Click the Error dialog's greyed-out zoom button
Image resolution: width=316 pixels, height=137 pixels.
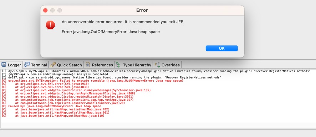60,10
